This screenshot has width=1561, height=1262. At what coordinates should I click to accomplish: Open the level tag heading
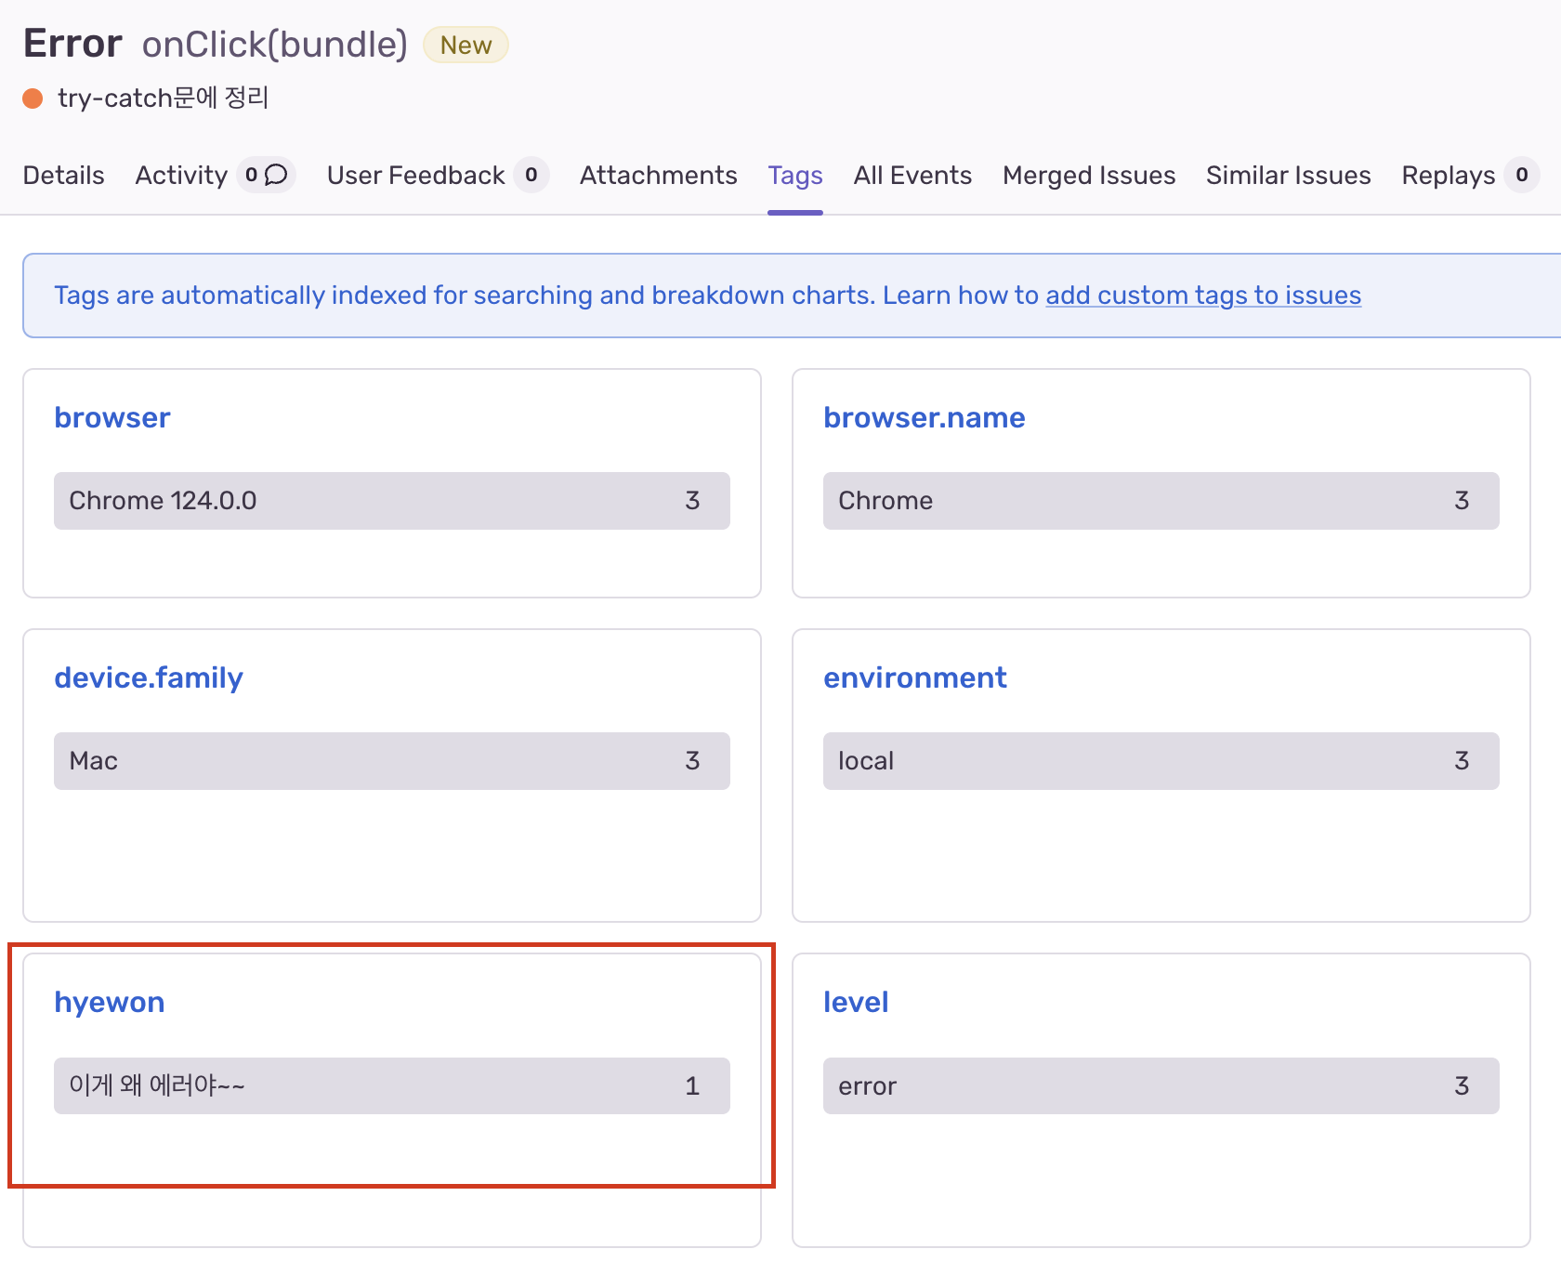point(856,1002)
